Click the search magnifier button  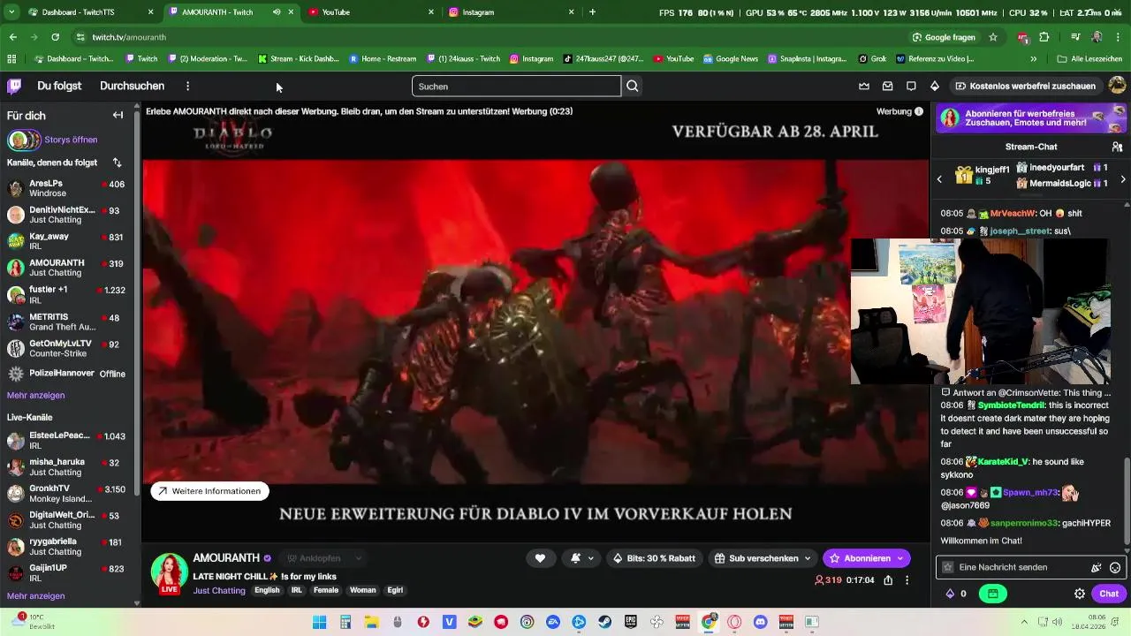[x=633, y=86]
